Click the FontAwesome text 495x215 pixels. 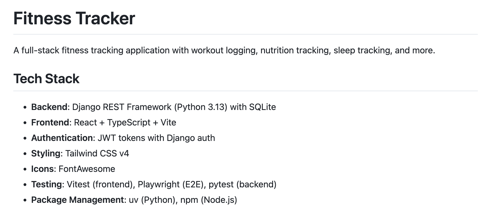[x=87, y=169]
